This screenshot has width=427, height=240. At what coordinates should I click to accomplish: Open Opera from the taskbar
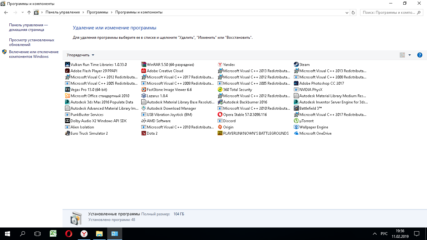[69, 234]
